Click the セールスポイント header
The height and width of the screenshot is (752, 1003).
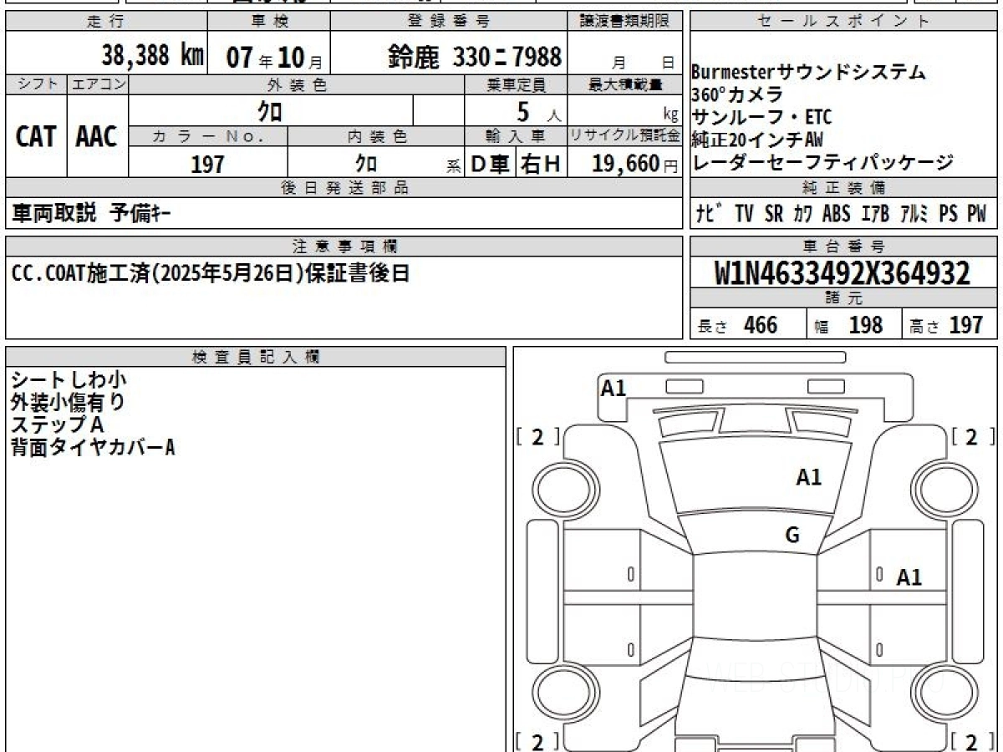843,22
